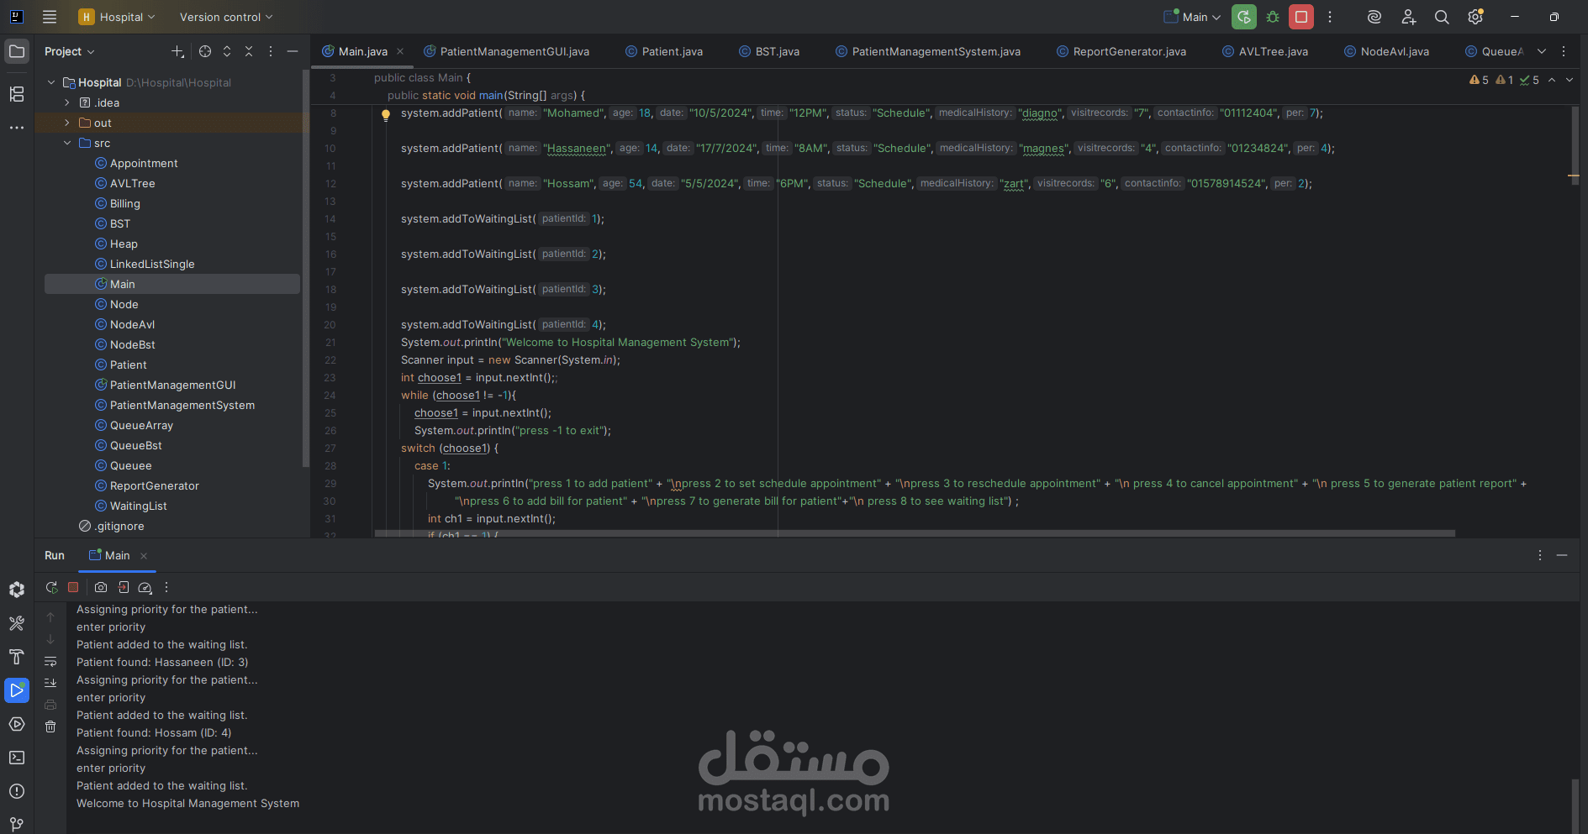Select opened file target icon in Project panel
This screenshot has width=1588, height=834.
click(205, 51)
